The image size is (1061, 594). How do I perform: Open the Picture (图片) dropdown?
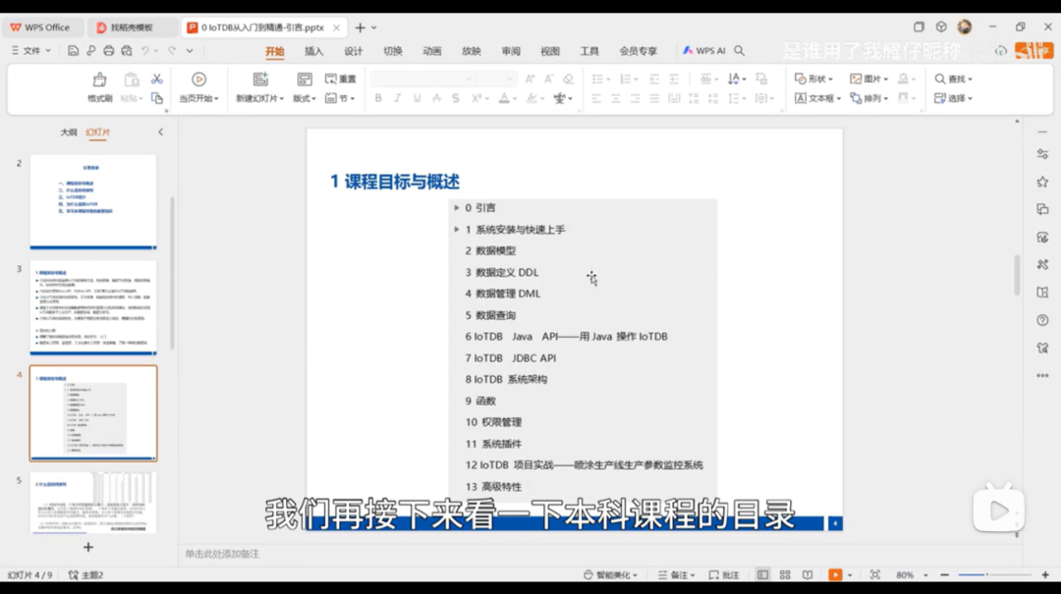click(868, 80)
